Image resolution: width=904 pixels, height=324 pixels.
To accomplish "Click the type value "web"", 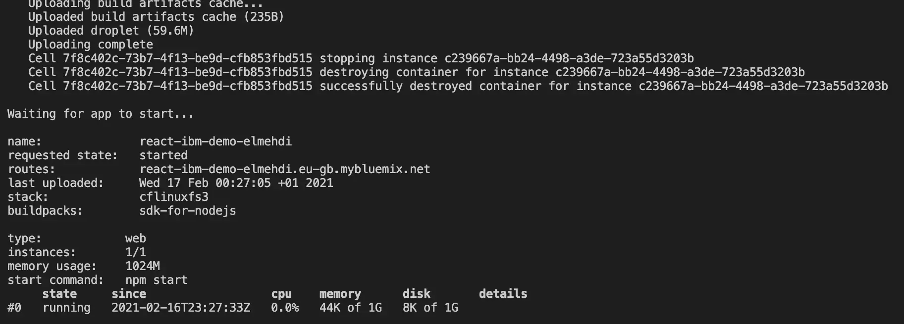I will tap(136, 238).
